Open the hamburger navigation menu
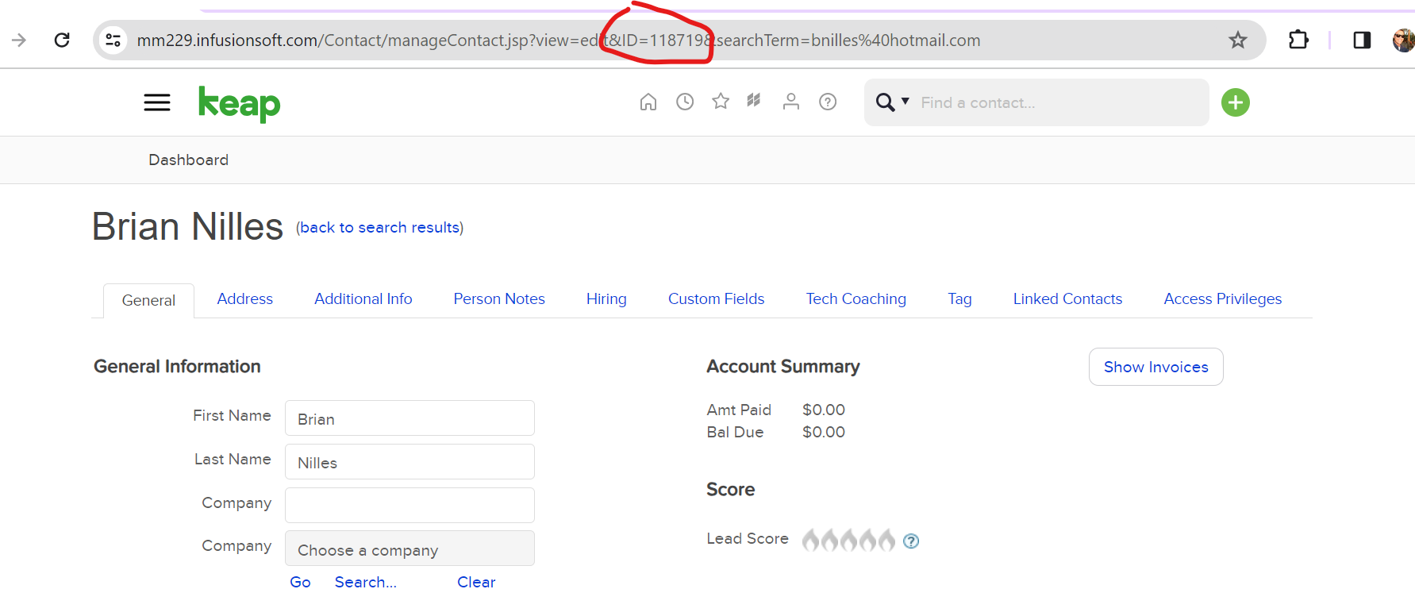 (157, 102)
